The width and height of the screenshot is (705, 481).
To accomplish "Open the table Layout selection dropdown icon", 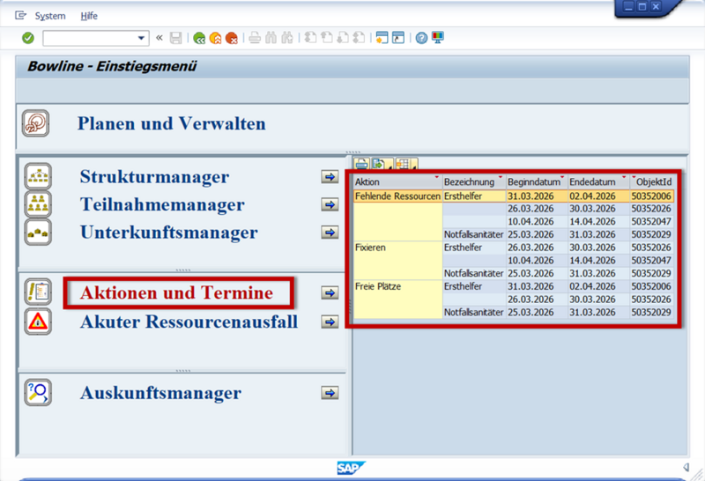I will pos(406,165).
